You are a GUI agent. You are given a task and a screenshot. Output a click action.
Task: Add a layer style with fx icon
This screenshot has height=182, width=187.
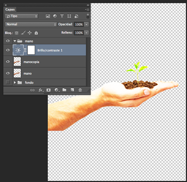click(x=41, y=90)
